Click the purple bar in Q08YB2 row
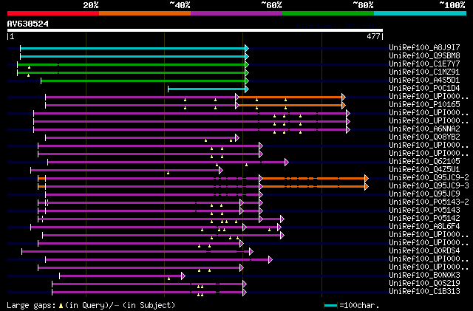Image resolution: width=473 pixels, height=311 pixels. point(140,138)
